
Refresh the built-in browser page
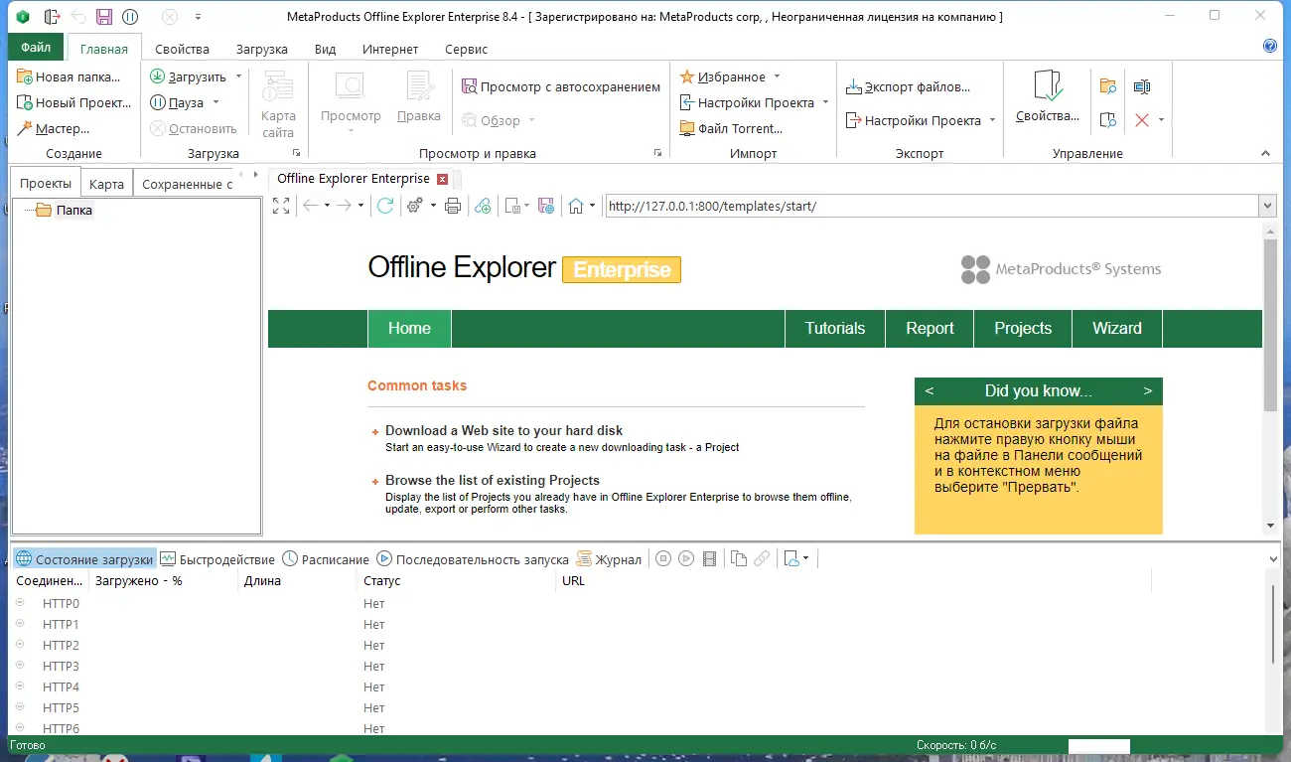(385, 206)
